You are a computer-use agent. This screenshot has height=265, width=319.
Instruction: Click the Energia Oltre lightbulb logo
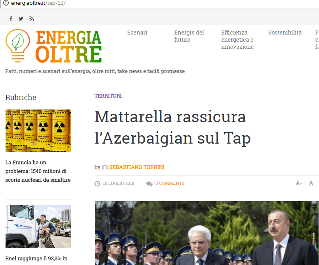pos(17,46)
